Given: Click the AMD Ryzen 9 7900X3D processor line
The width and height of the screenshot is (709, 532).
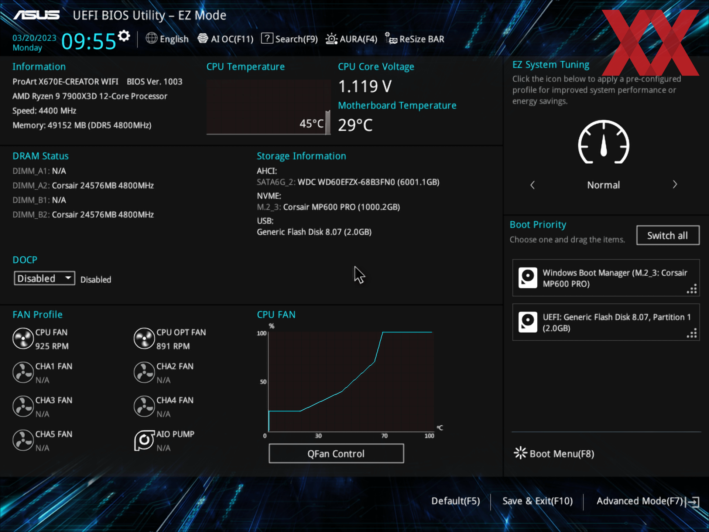Looking at the screenshot, I should pyautogui.click(x=90, y=96).
